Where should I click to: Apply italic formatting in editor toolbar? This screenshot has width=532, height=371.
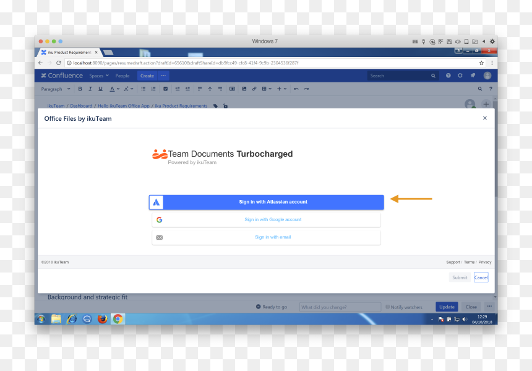pyautogui.click(x=90, y=89)
